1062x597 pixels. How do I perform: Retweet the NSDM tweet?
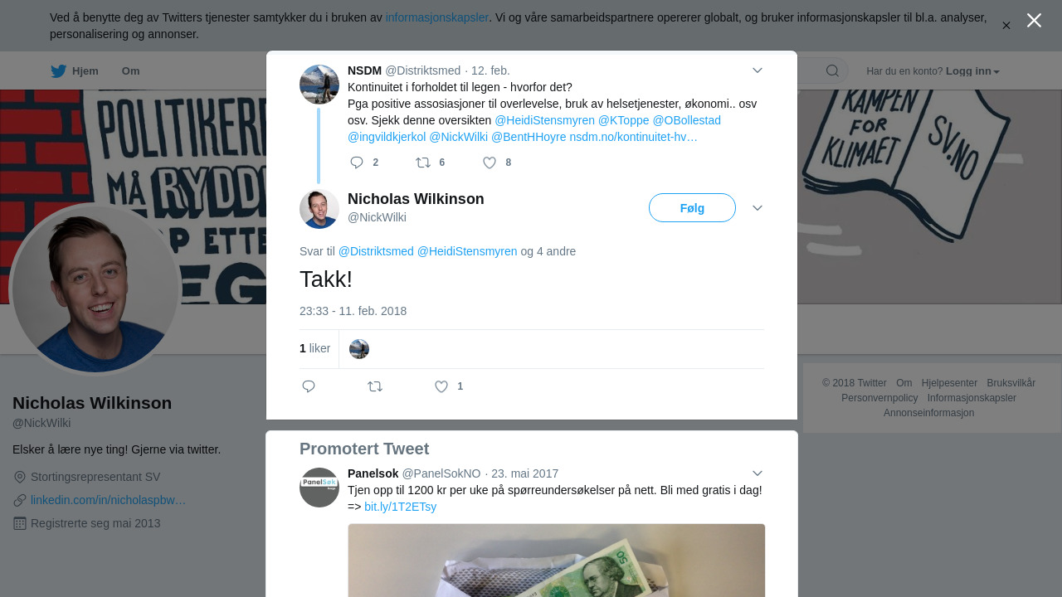pyautogui.click(x=423, y=163)
